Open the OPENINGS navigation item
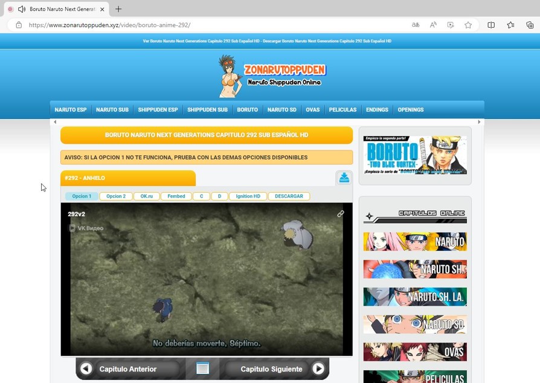 tap(411, 110)
